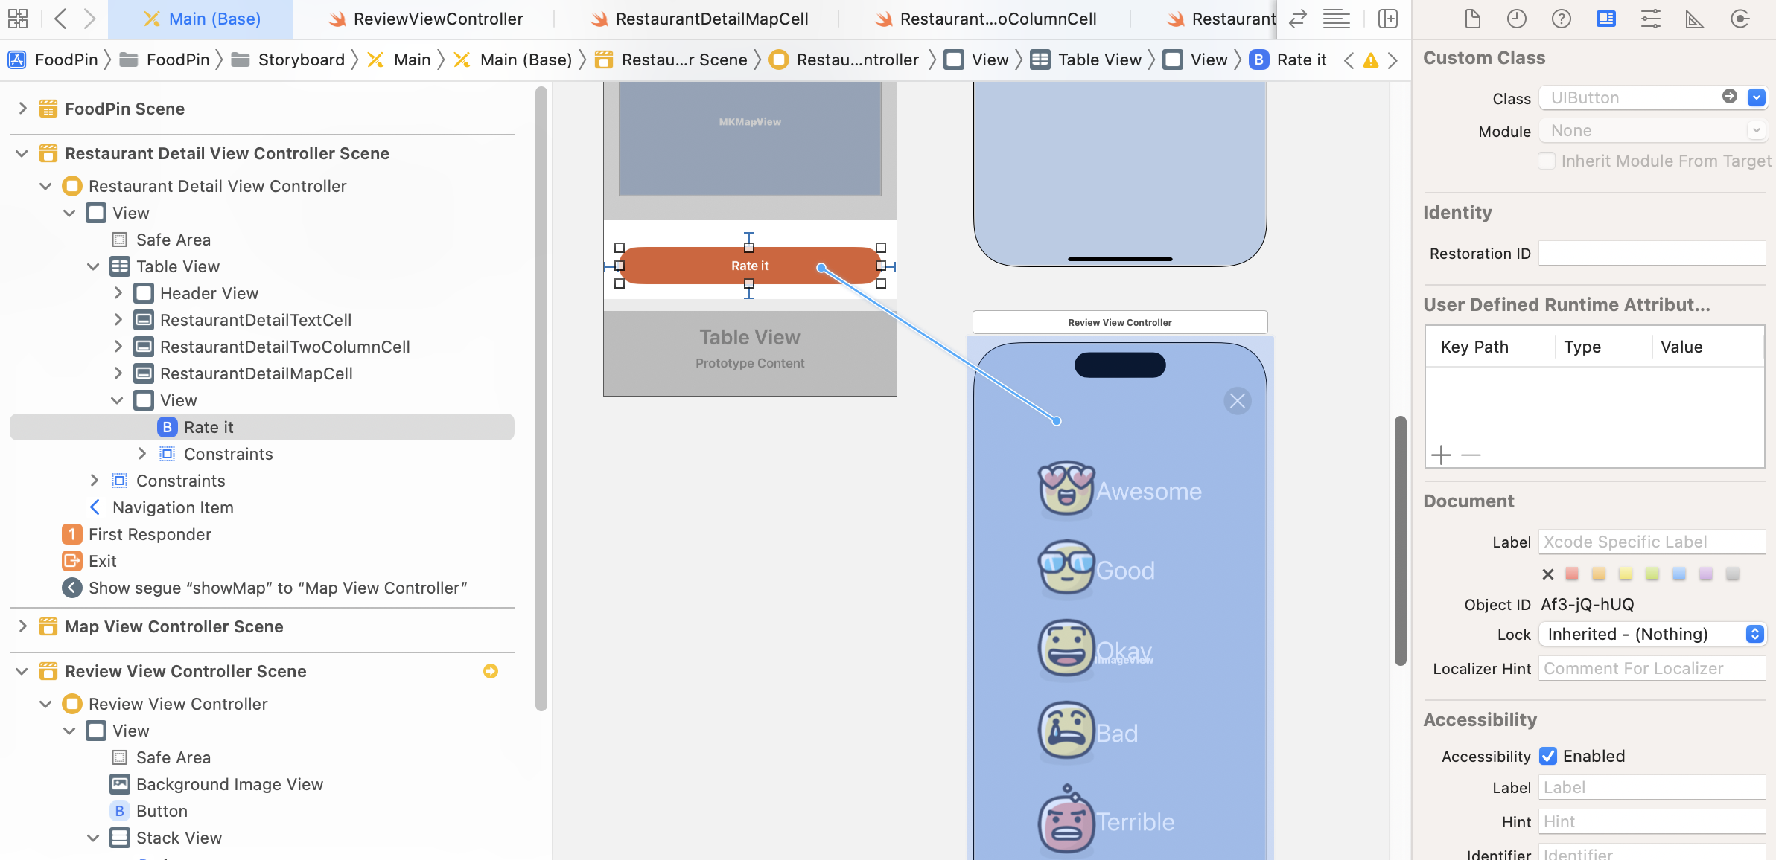This screenshot has height=860, width=1776.
Task: Open the File inspector
Action: pyautogui.click(x=1472, y=19)
